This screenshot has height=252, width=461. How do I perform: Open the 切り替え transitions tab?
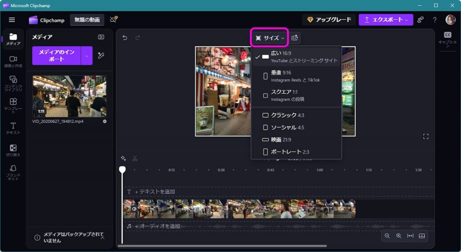click(x=13, y=151)
